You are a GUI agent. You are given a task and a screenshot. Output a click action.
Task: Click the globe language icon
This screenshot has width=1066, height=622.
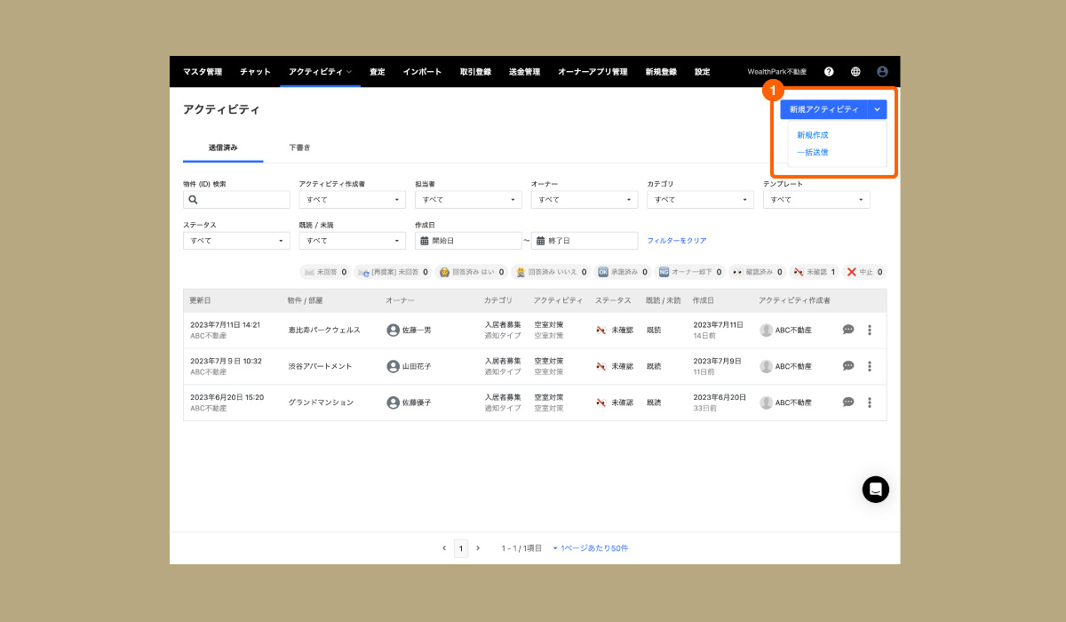[x=855, y=71]
